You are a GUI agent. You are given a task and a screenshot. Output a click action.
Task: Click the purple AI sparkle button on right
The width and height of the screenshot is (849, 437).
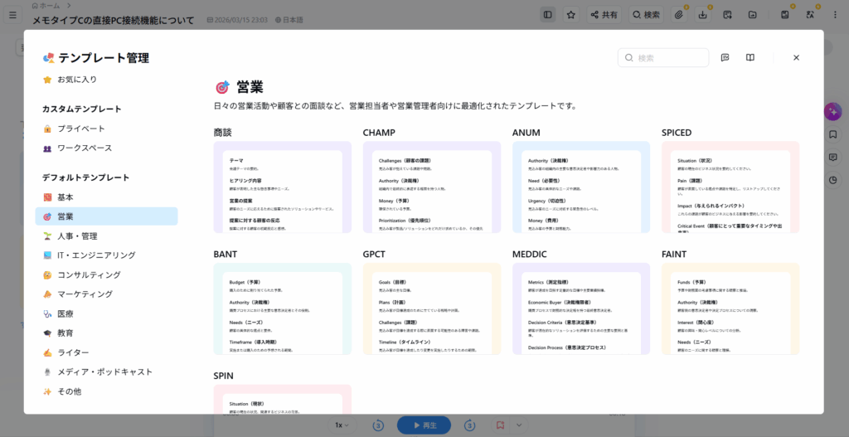point(832,112)
